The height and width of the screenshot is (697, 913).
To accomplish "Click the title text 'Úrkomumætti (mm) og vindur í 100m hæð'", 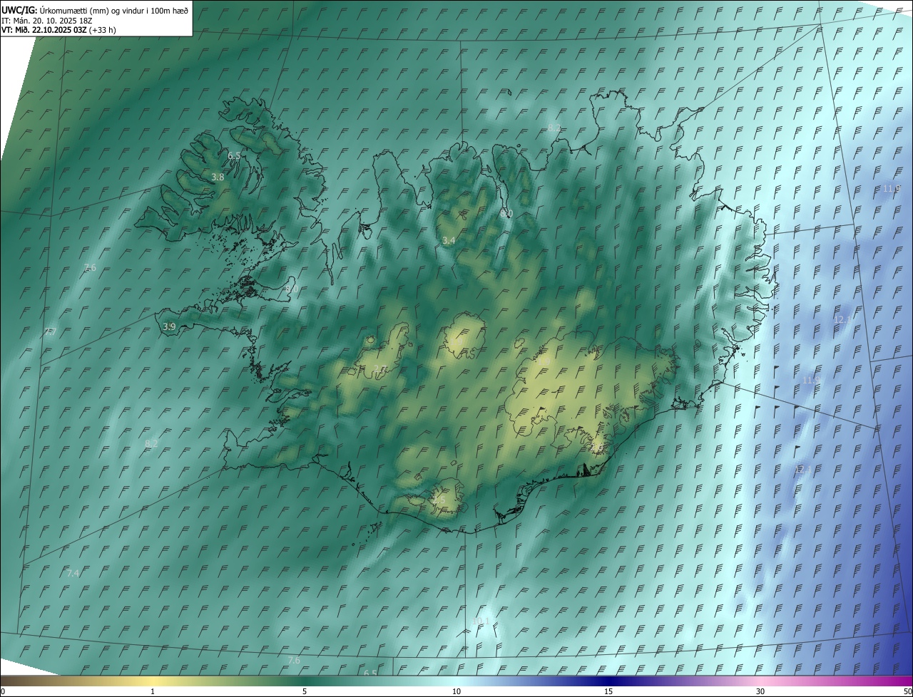I will click(113, 10).
